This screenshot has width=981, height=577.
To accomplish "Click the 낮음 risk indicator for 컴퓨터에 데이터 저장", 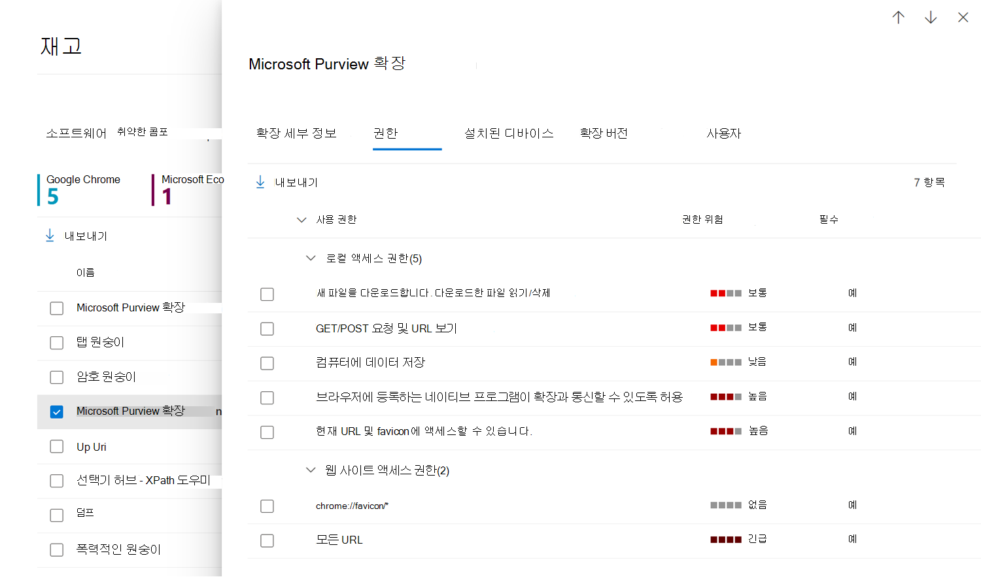I will 739,362.
